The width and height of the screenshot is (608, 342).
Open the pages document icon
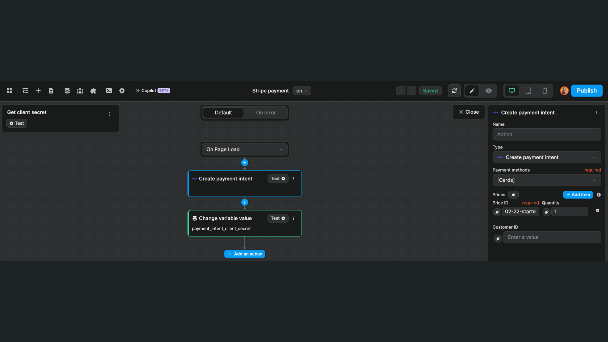pyautogui.click(x=51, y=91)
